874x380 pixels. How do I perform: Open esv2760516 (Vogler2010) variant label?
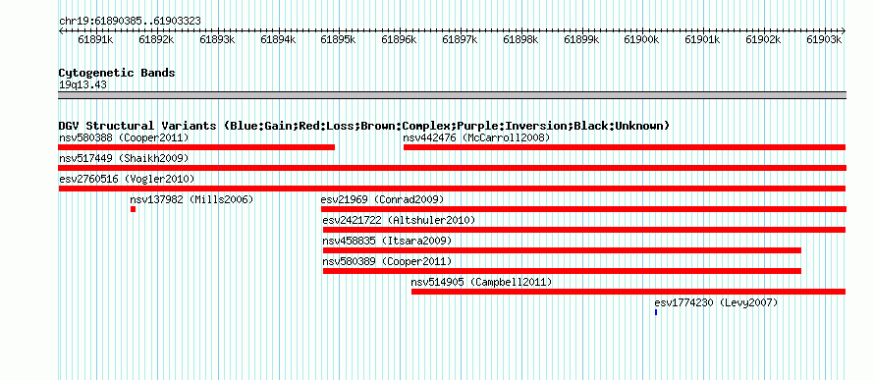(x=127, y=179)
